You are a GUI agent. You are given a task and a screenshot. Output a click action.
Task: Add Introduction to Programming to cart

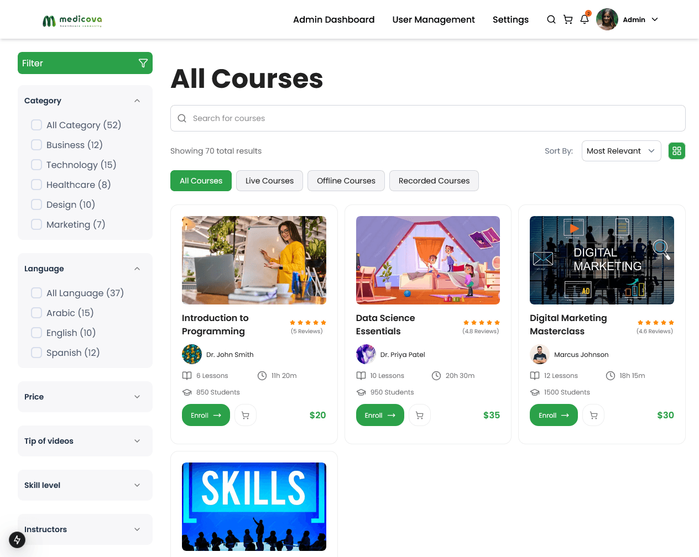245,415
